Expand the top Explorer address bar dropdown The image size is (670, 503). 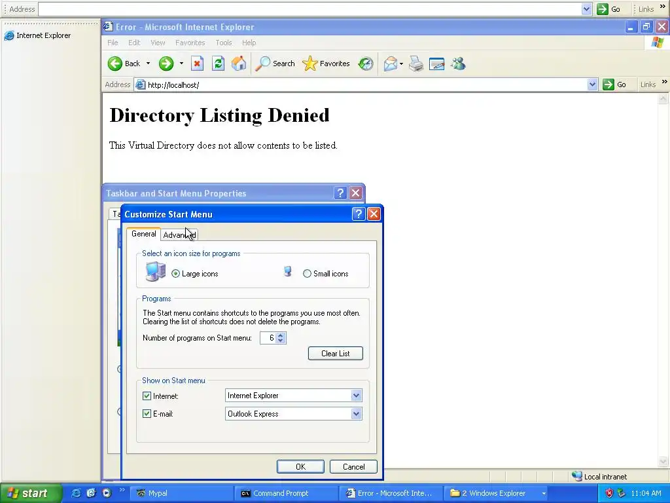(x=587, y=9)
